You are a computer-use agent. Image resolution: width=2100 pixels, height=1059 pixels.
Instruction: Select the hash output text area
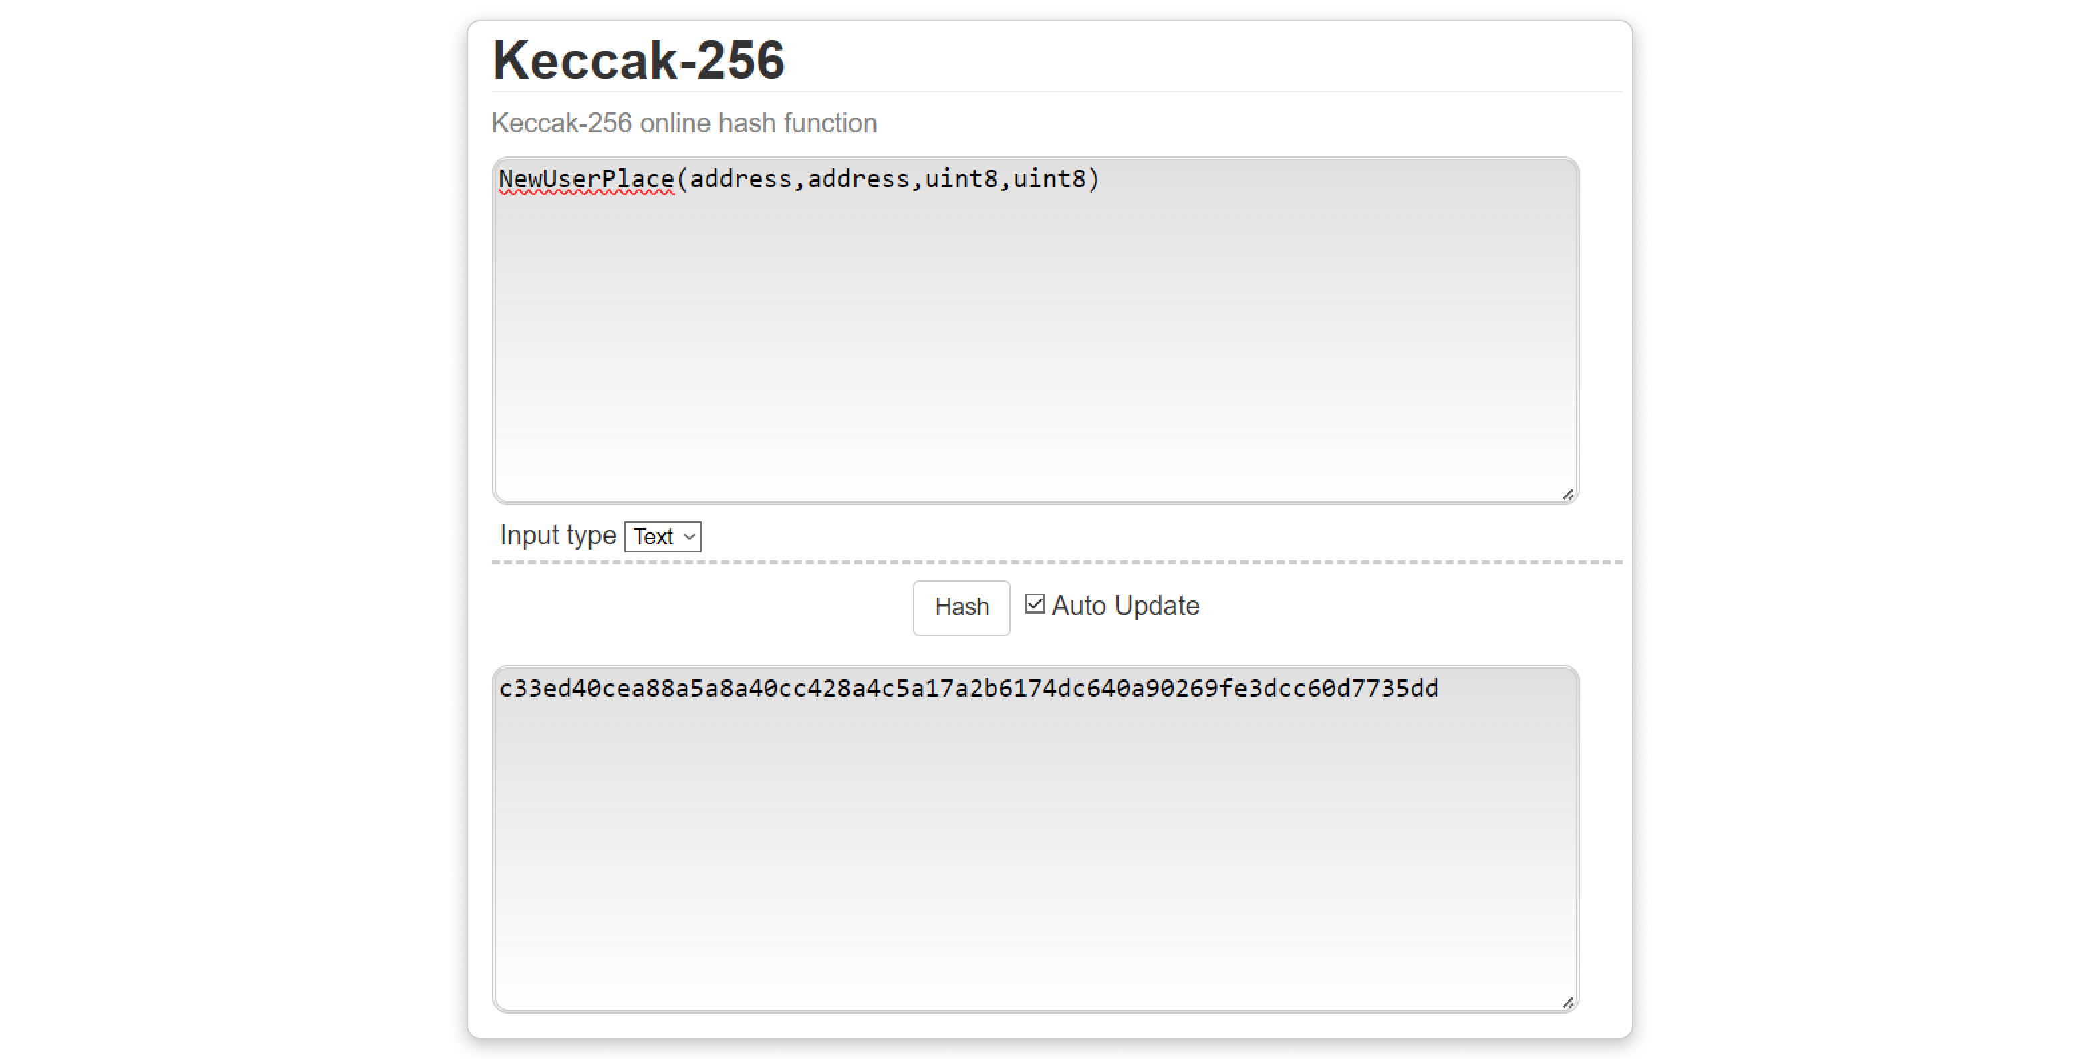click(x=1035, y=840)
